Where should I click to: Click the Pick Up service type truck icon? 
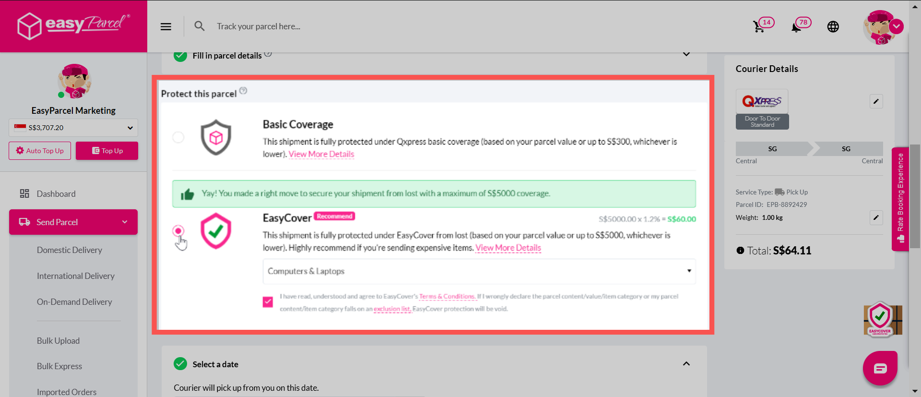(779, 192)
